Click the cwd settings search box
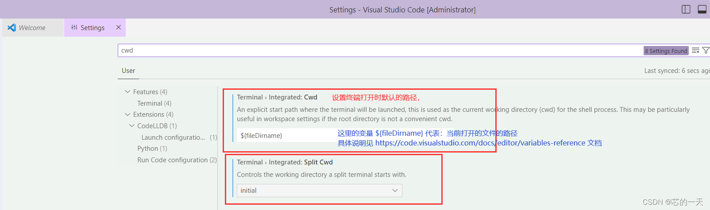 [x=381, y=50]
